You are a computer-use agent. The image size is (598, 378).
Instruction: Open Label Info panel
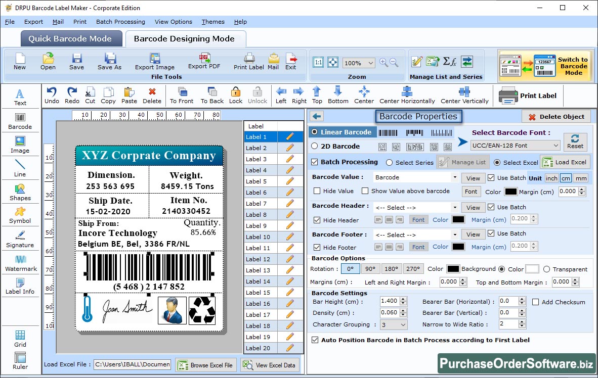point(20,286)
